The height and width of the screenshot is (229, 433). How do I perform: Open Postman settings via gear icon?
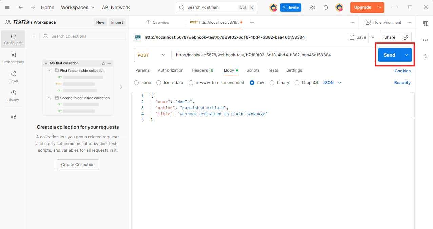[x=312, y=7]
